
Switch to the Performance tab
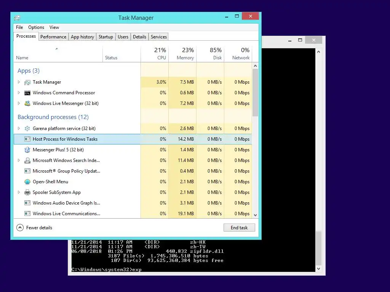pyautogui.click(x=53, y=37)
